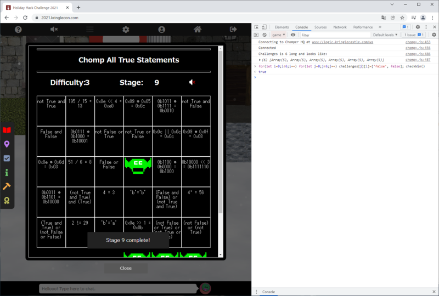Image resolution: width=439 pixels, height=296 pixels.
Task: Open chompy.js:453 source link
Action: (418, 42)
